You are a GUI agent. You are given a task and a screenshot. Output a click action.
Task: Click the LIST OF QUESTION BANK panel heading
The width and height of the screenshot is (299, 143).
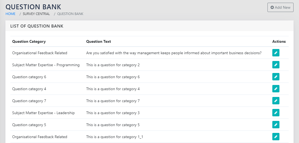click(37, 26)
